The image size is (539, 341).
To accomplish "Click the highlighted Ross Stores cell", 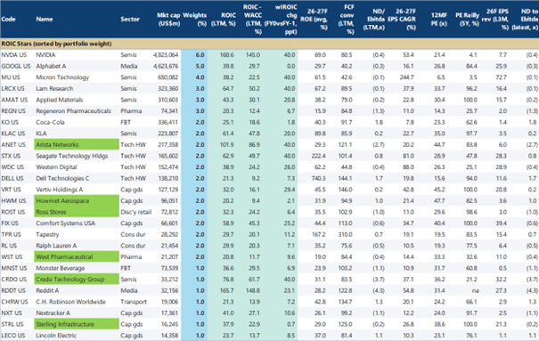I will [x=77, y=212].
